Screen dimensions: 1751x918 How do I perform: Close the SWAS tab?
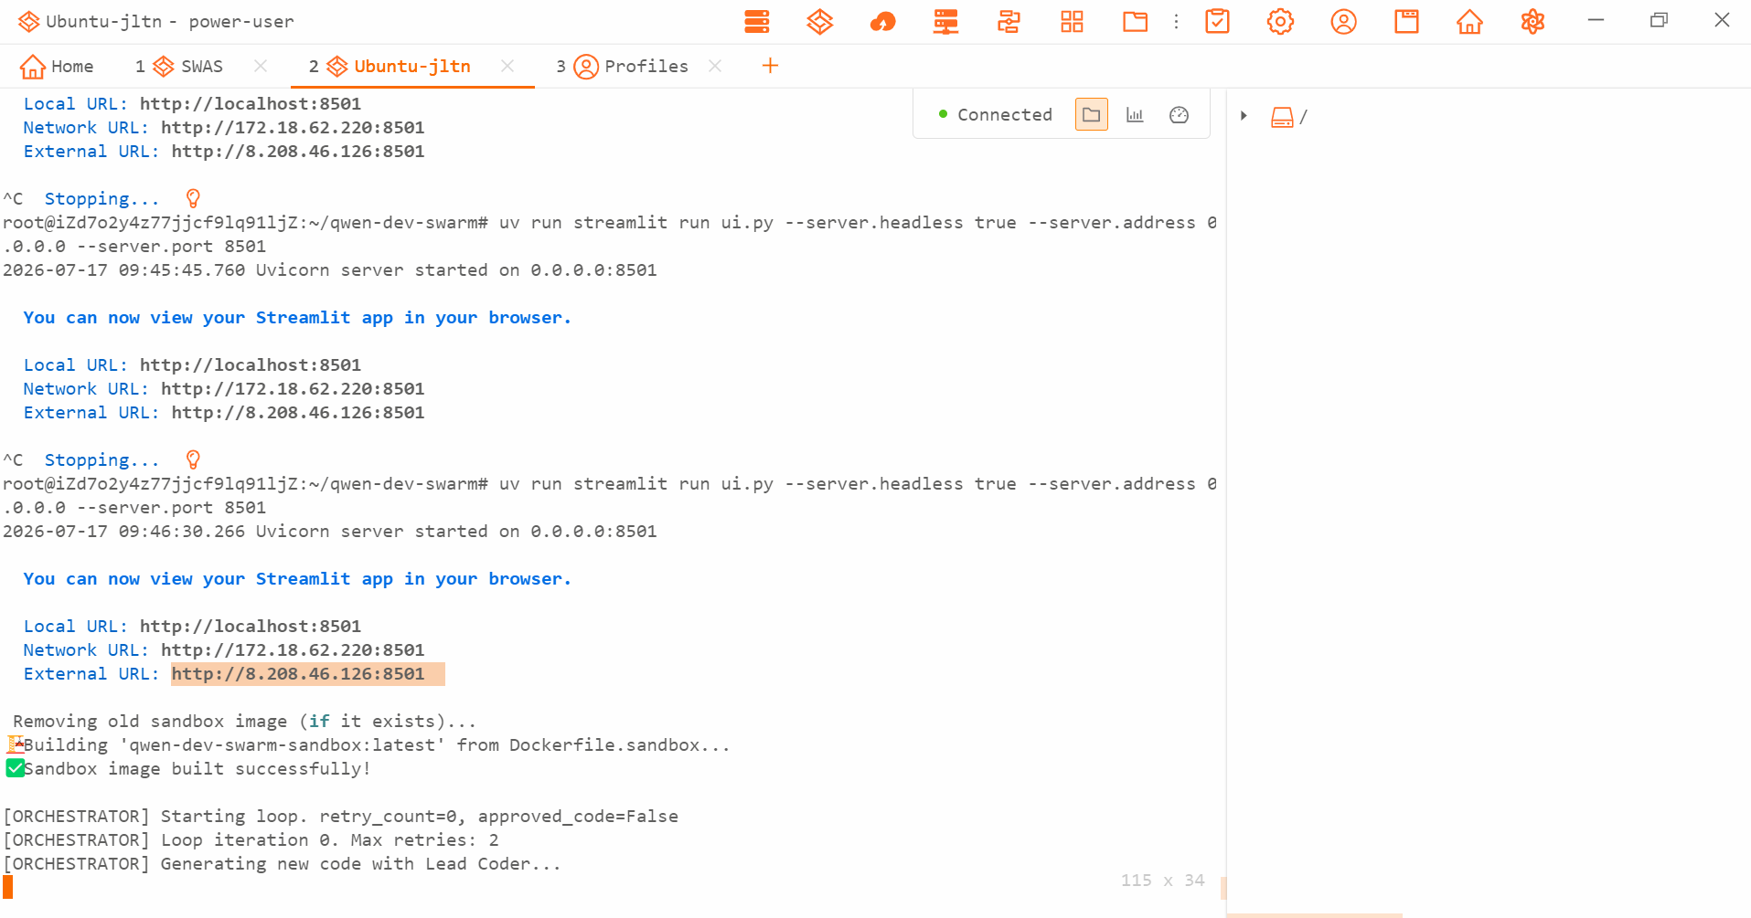(261, 66)
